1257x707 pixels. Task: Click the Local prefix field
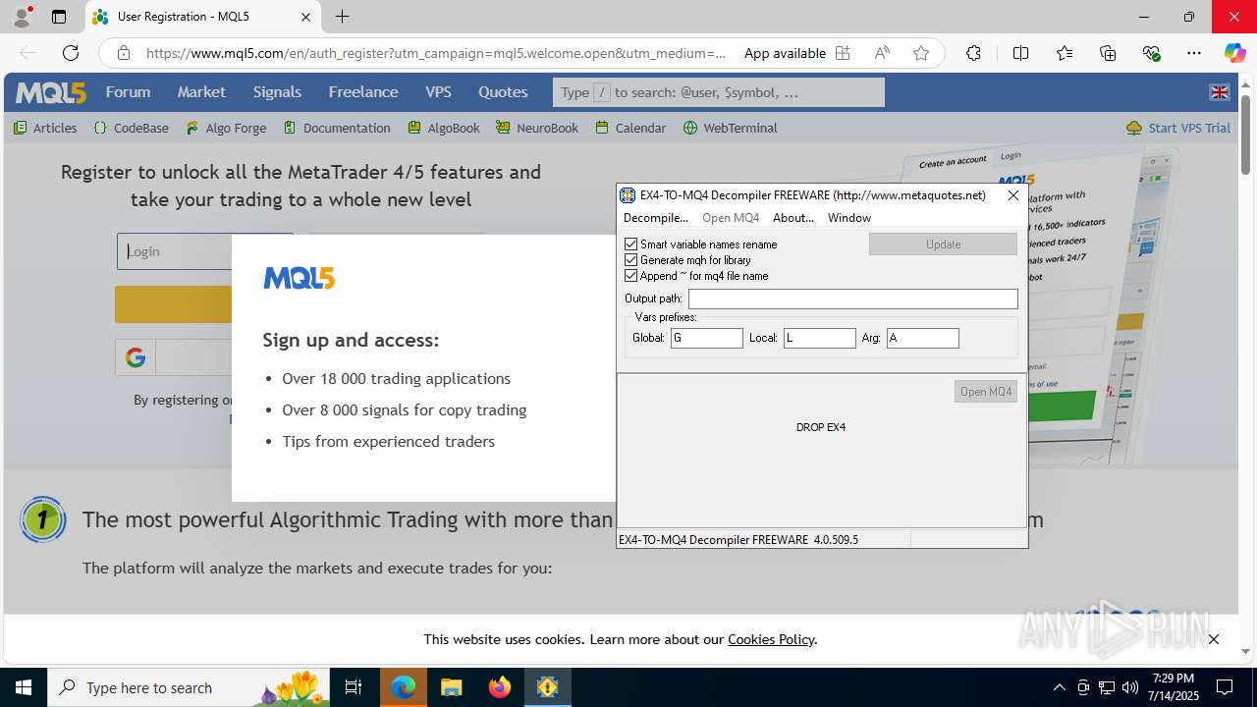tap(820, 338)
